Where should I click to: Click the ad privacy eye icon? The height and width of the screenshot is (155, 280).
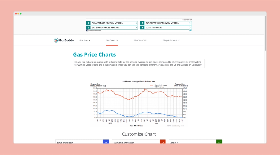click(x=190, y=30)
